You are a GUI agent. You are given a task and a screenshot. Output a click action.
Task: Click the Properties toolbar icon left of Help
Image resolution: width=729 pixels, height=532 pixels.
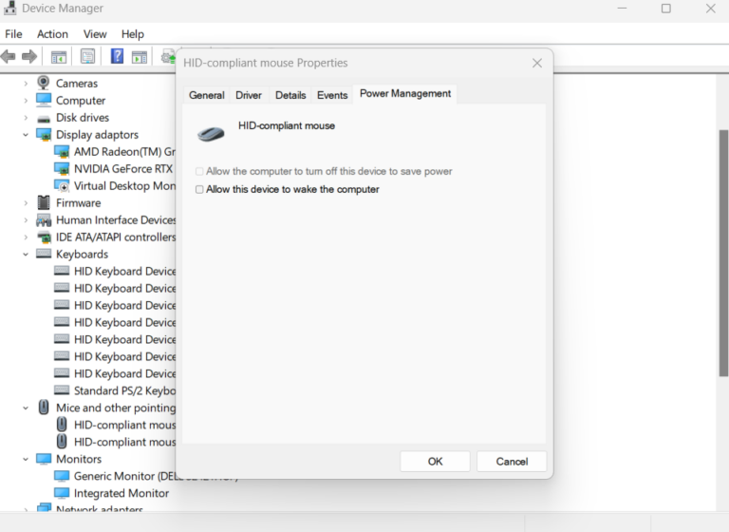point(87,57)
